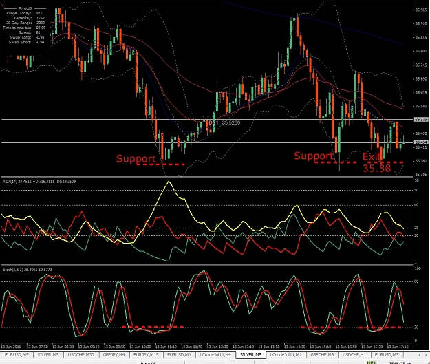The image size is (430, 364).
Task: Click the 'PivotsD' info panel header
Action: pos(25,8)
